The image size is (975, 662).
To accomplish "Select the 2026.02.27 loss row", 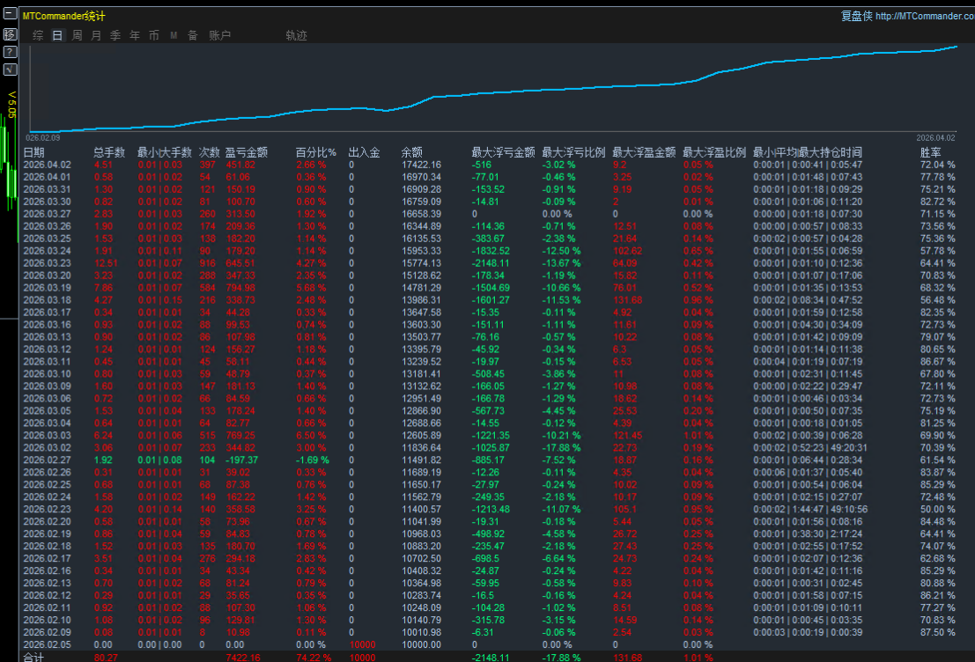I will [x=264, y=460].
